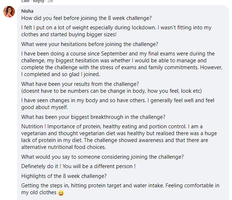
Task: Click the parenthetical note about numbers
Action: [x=111, y=91]
